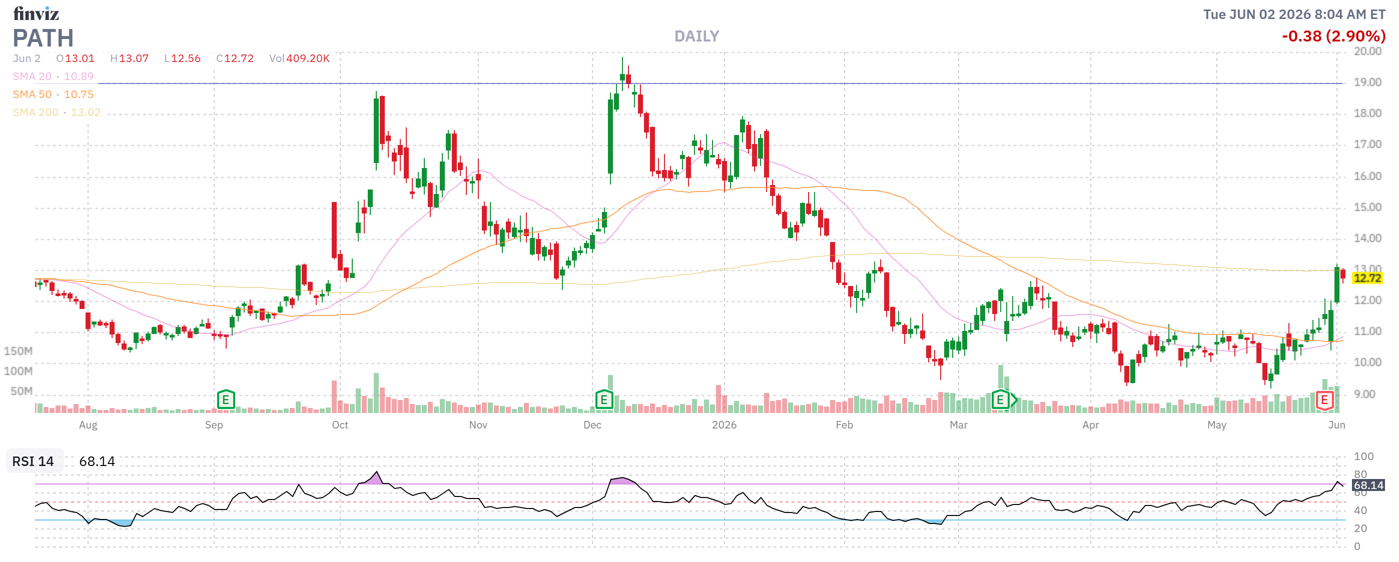The image size is (1399, 562).
Task: Click the 100 label on RSI axis
Action: coord(1363,457)
